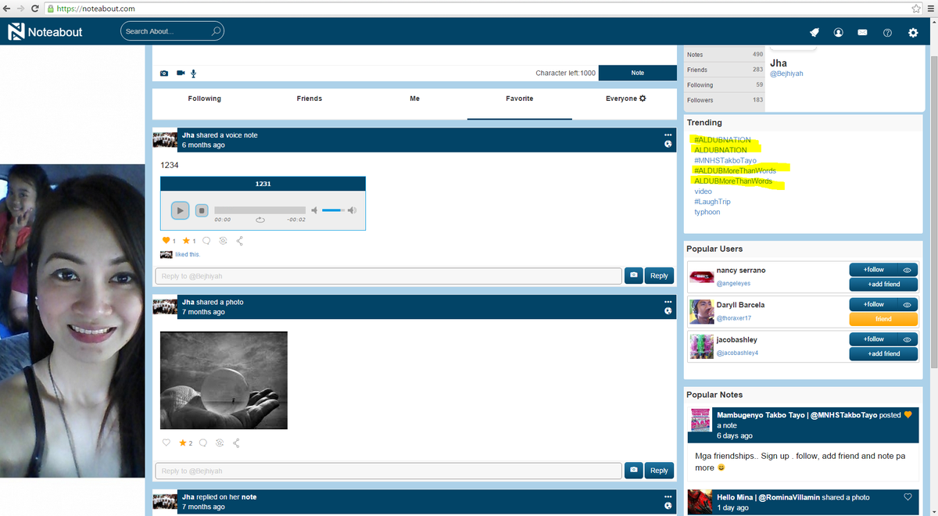
Task: Switch to the Friends tab
Action: tap(310, 99)
